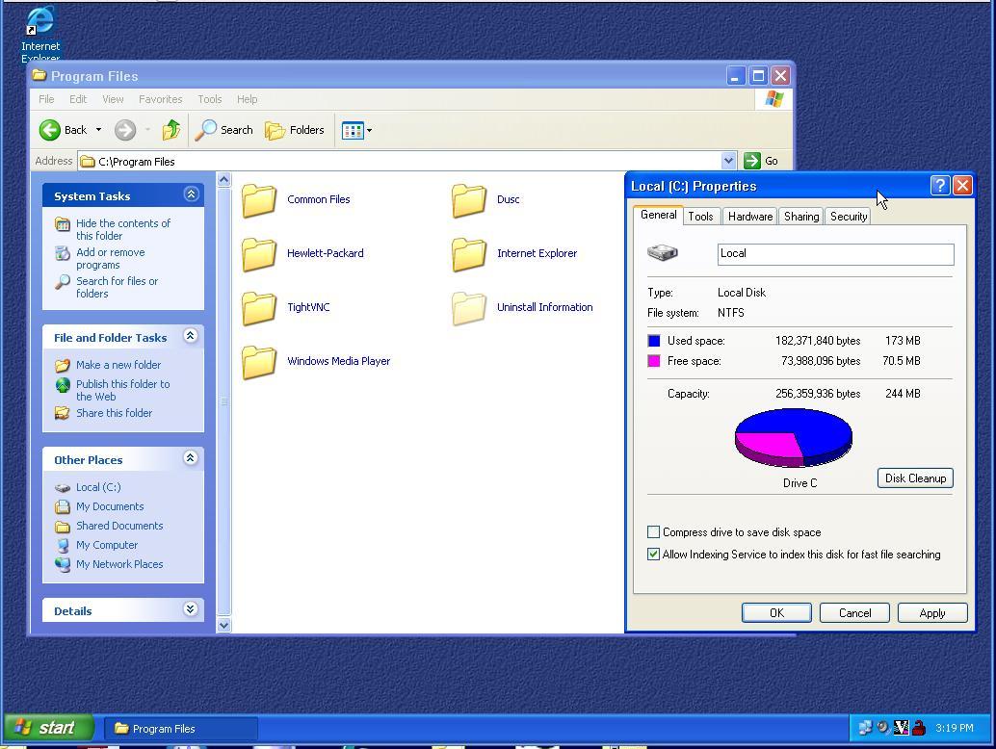Click the My Computer icon in Other Places

(x=63, y=545)
